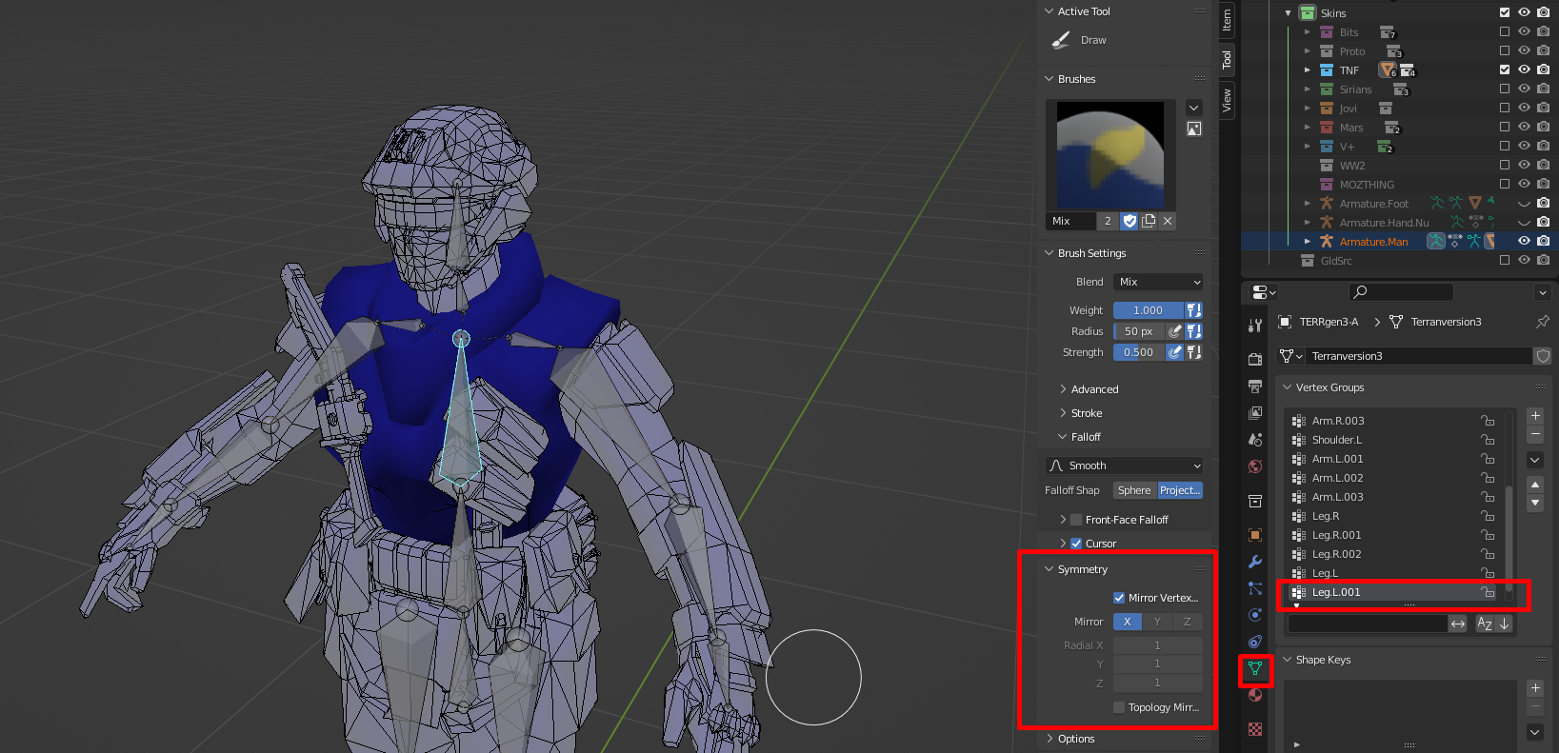Click the brush fake user shield icon
1559x753 pixels.
pyautogui.click(x=1129, y=221)
